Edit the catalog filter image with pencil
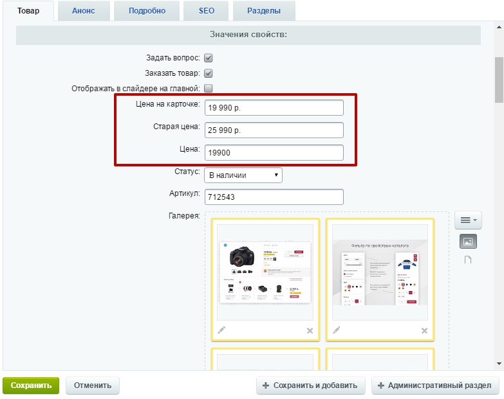The image size is (504, 399). (336, 330)
